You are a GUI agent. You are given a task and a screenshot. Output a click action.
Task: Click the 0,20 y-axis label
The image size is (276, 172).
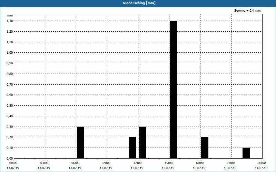[x=10, y=137]
